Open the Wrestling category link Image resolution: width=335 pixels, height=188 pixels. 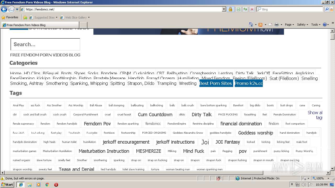pyautogui.click(x=188, y=83)
